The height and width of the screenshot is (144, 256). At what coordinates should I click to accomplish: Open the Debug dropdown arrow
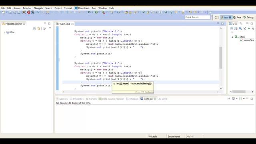92,12
